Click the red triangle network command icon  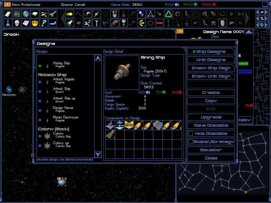tap(150, 14)
